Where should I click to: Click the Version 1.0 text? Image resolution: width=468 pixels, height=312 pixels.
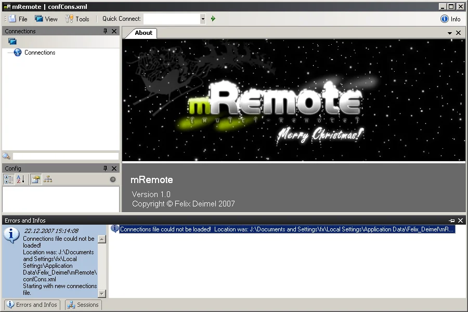151,194
